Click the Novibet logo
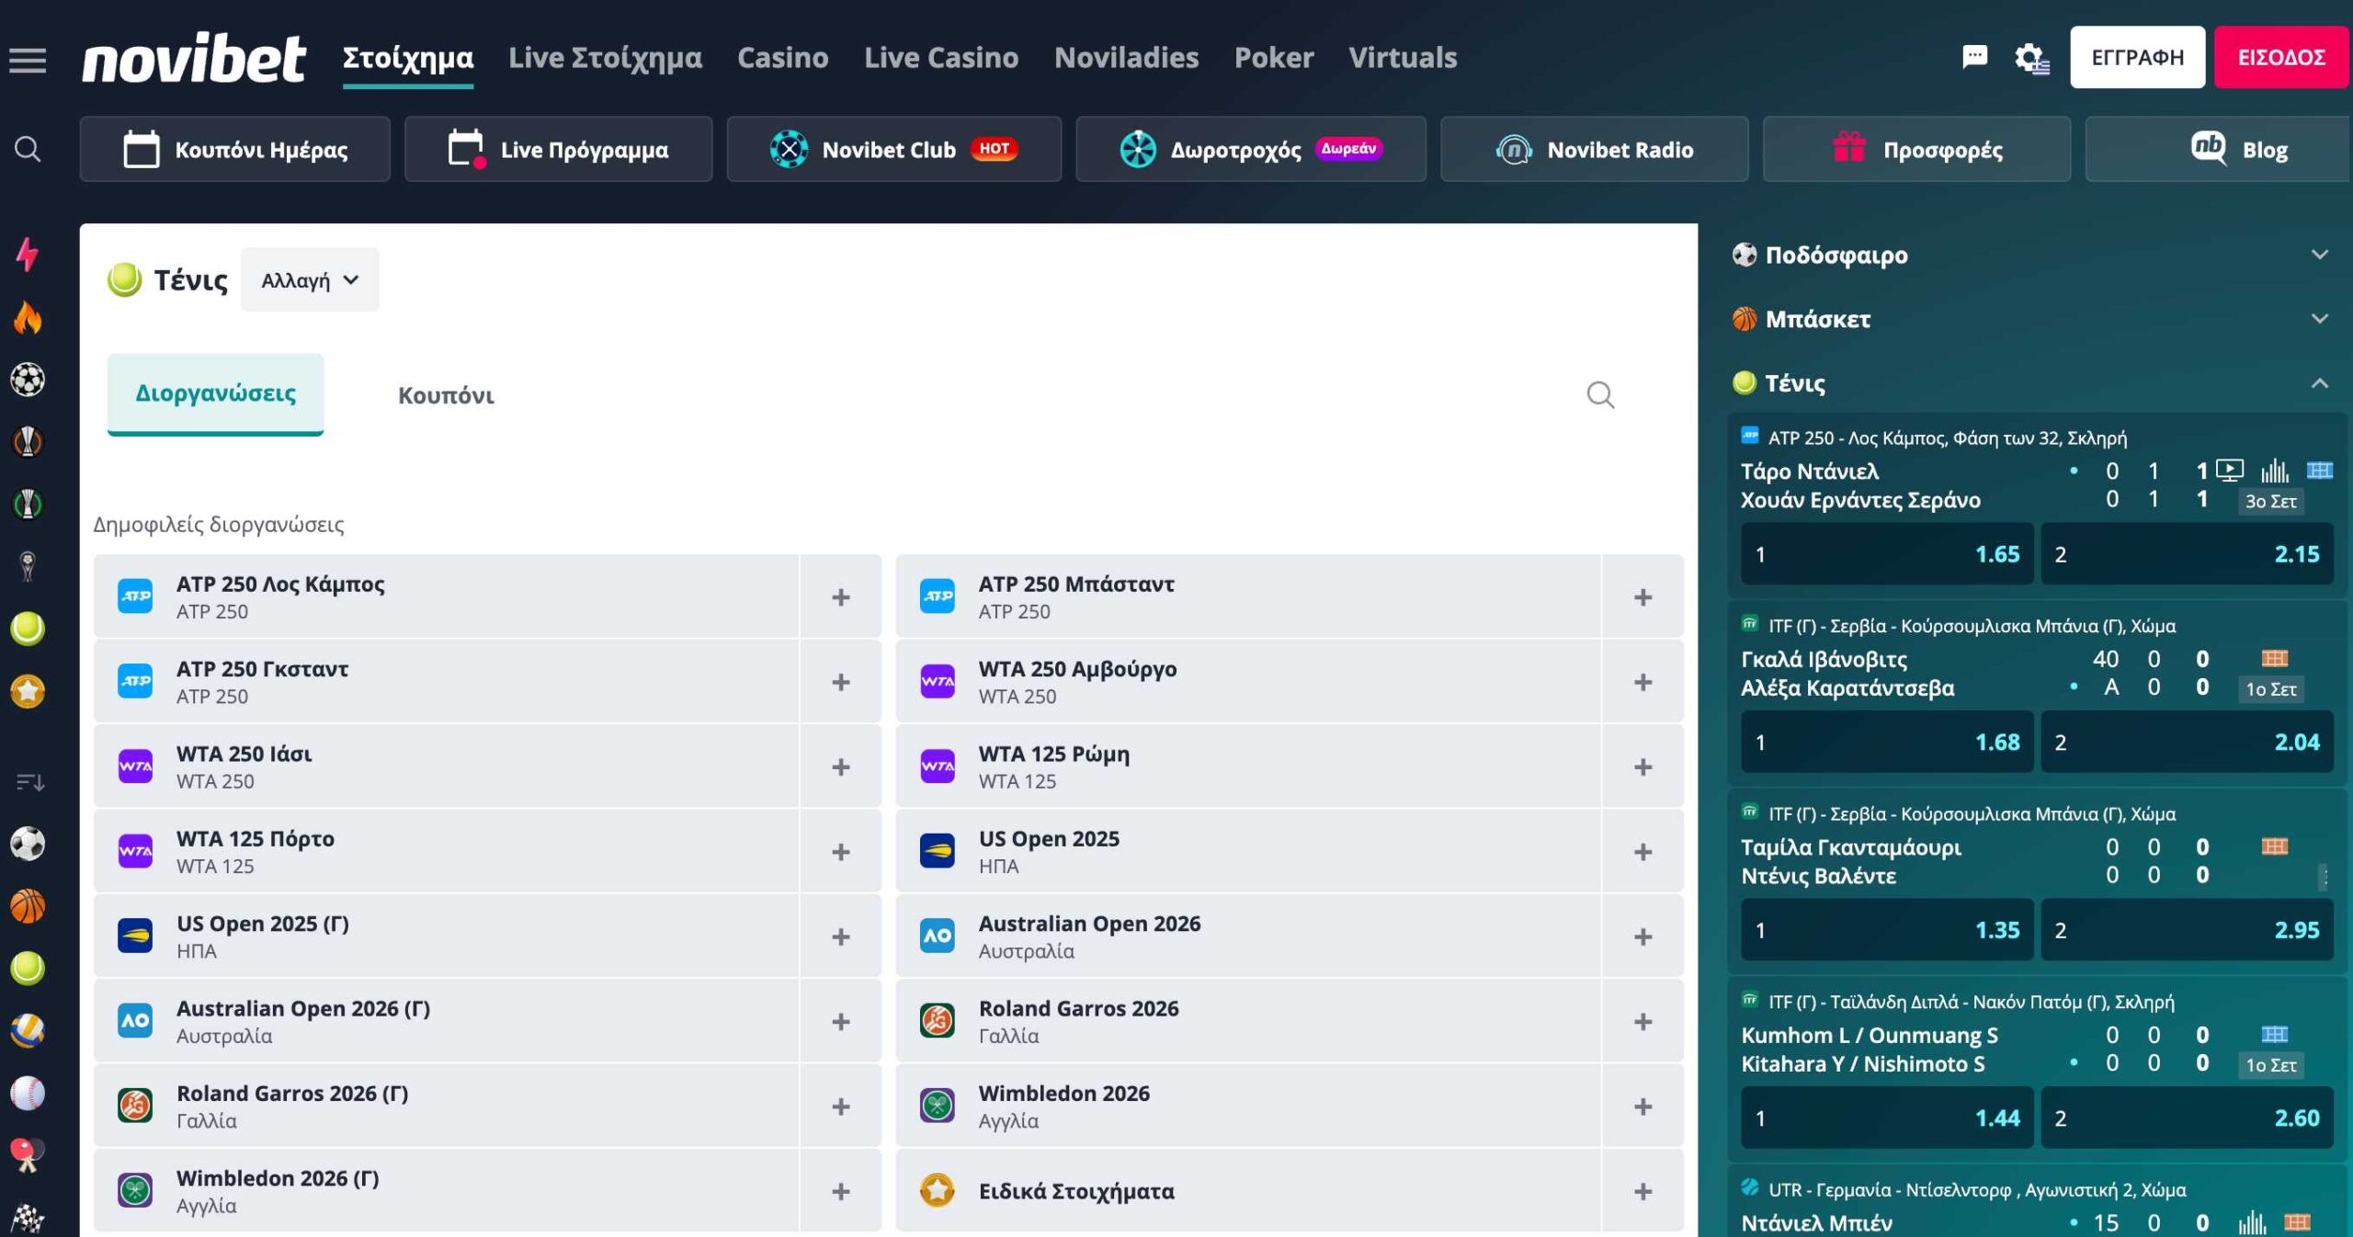This screenshot has height=1237, width=2353. pos(193,59)
